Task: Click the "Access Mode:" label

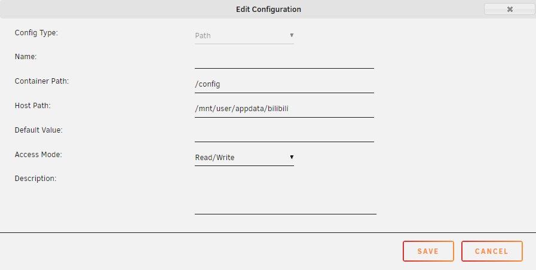Action: pyautogui.click(x=38, y=154)
